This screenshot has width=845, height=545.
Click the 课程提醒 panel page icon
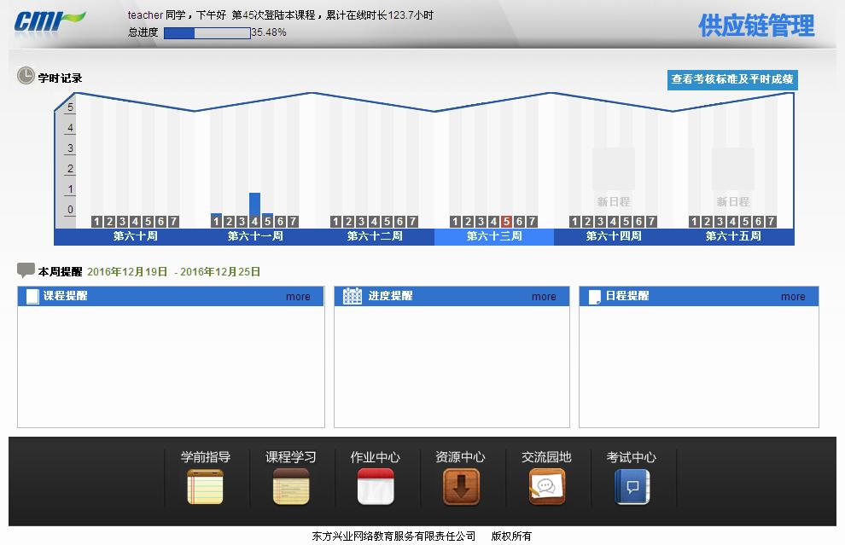click(33, 296)
